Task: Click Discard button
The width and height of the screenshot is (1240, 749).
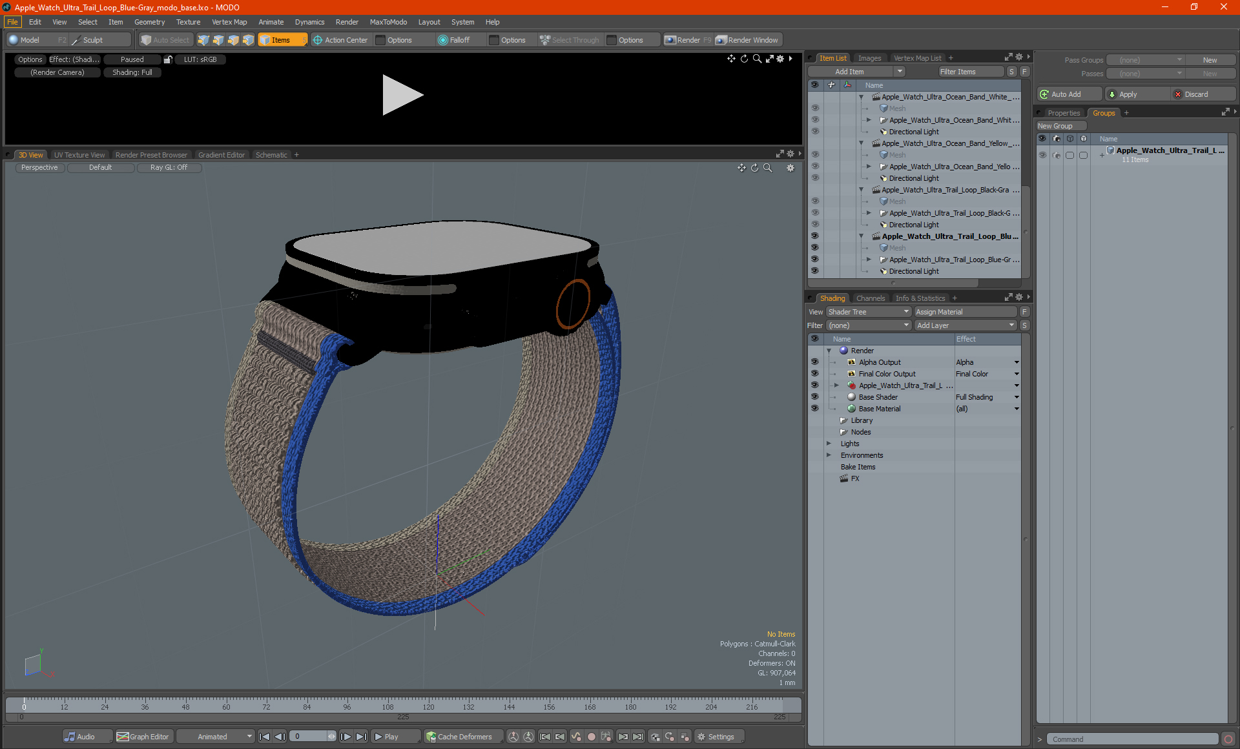Action: [1203, 94]
